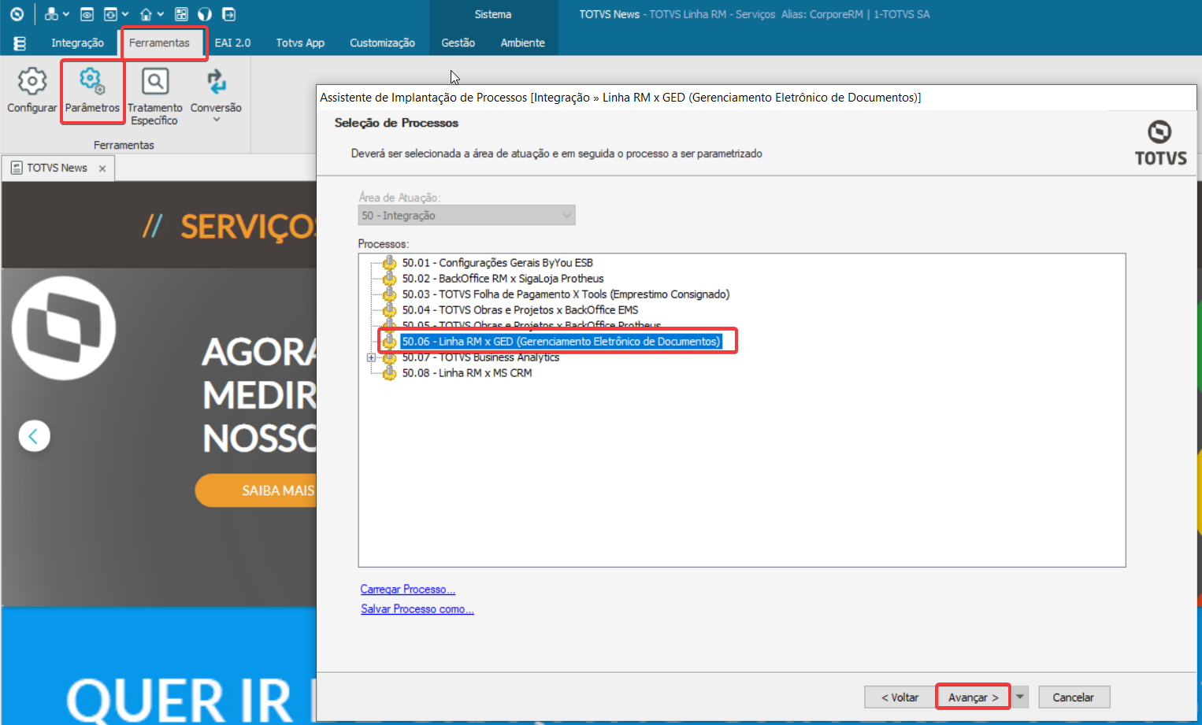Click the exit arrow icon in the quick toolbar
Viewport: 1202px width, 725px height.
point(228,14)
